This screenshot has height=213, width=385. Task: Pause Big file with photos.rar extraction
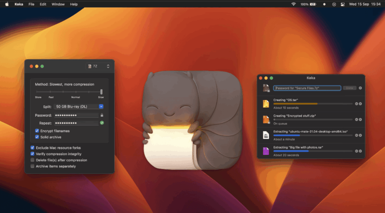coord(356,151)
